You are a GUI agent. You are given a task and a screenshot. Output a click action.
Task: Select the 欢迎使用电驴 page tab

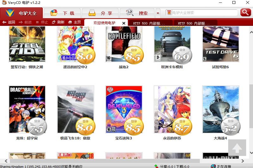click(x=104, y=23)
